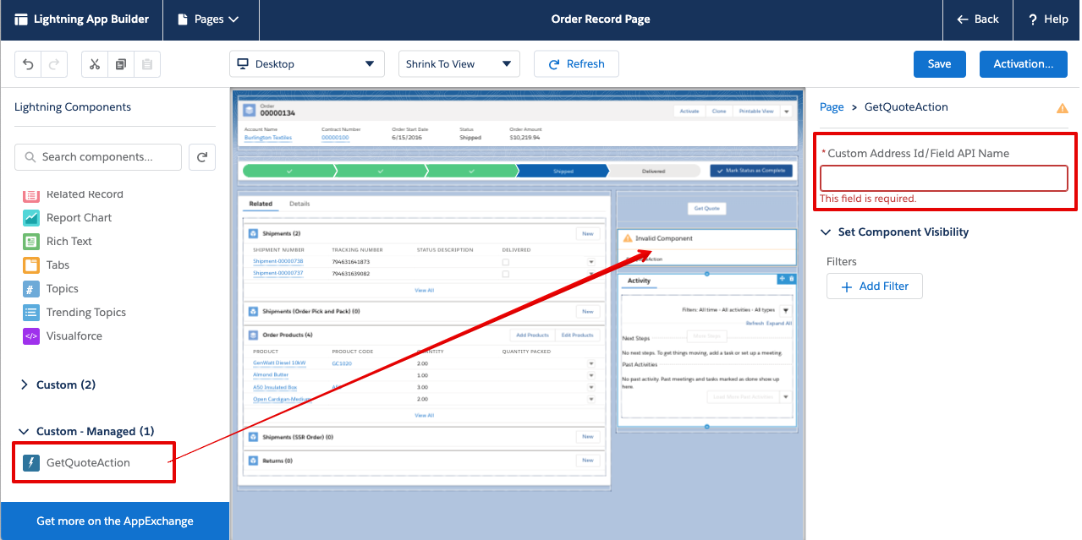Click the Refresh button in the toolbar
This screenshot has height=540, width=1082.
(x=576, y=64)
